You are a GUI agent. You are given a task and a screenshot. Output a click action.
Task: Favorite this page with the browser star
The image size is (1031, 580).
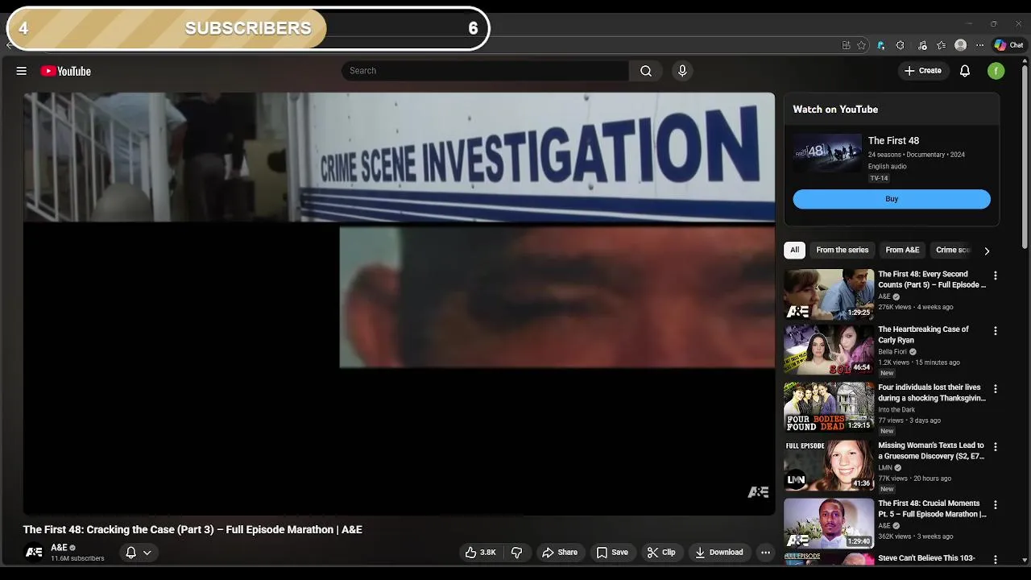pos(861,45)
